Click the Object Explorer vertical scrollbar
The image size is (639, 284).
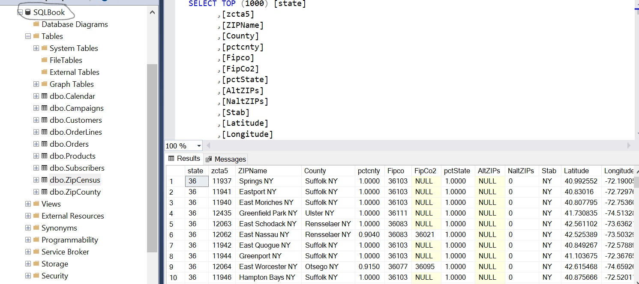click(x=152, y=158)
